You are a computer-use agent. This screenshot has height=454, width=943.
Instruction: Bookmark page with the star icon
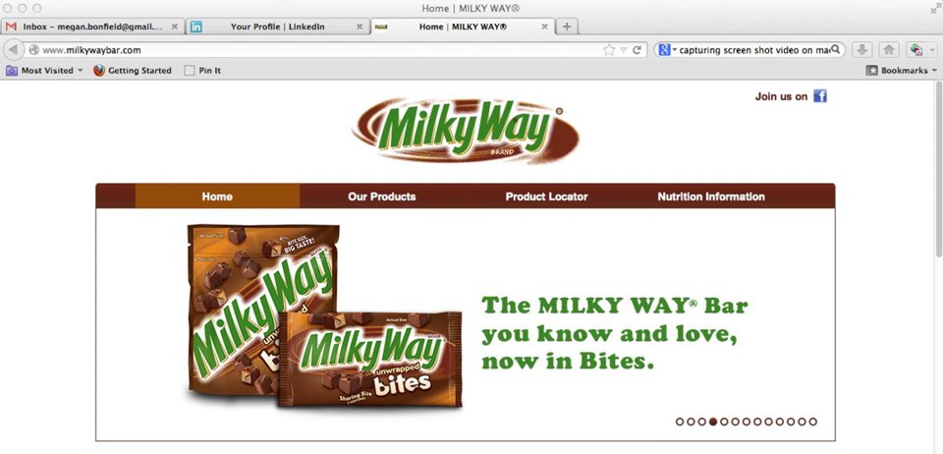[609, 50]
